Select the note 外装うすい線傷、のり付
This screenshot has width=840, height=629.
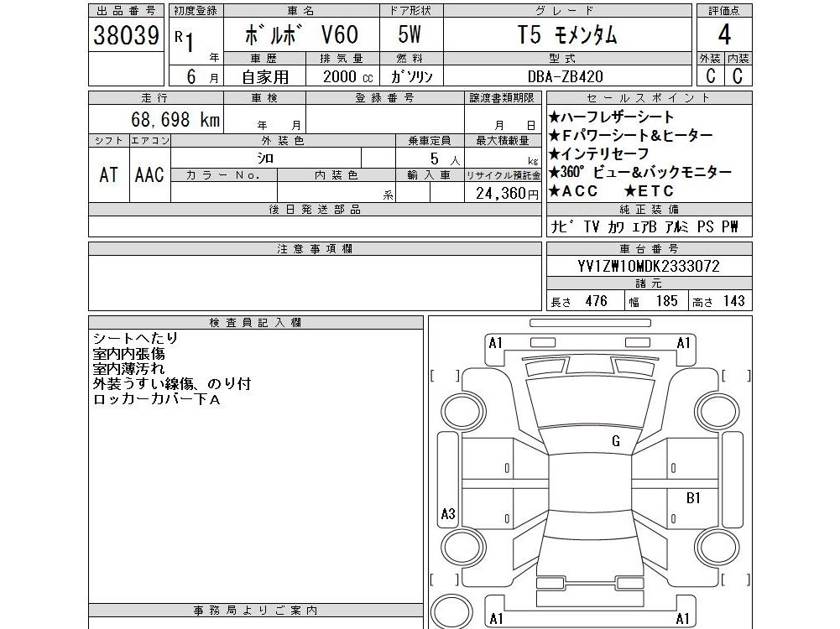[172, 384]
